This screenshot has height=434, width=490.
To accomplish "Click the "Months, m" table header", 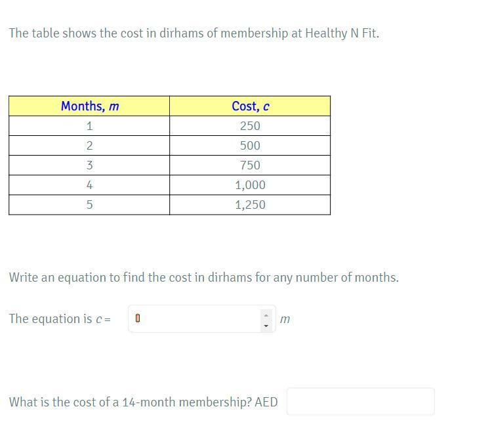I will click(89, 106).
